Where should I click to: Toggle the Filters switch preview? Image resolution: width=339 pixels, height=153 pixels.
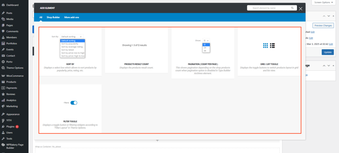[x=74, y=103]
